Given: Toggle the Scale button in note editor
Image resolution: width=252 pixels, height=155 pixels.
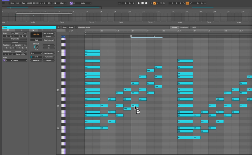Looking at the screenshot, I should [x=71, y=27].
